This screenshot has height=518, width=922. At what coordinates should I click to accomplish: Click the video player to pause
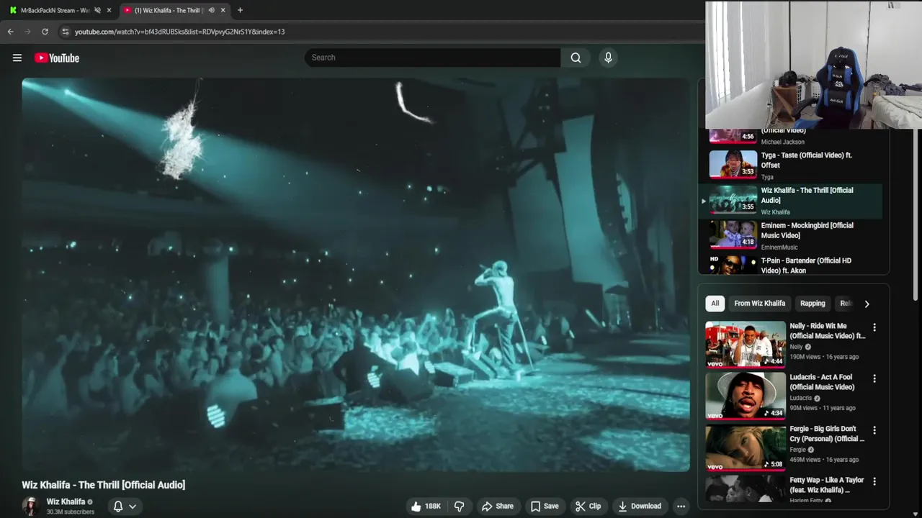356,275
